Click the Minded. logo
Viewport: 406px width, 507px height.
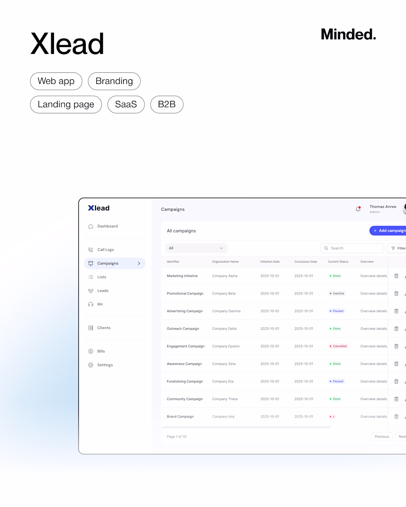point(348,34)
